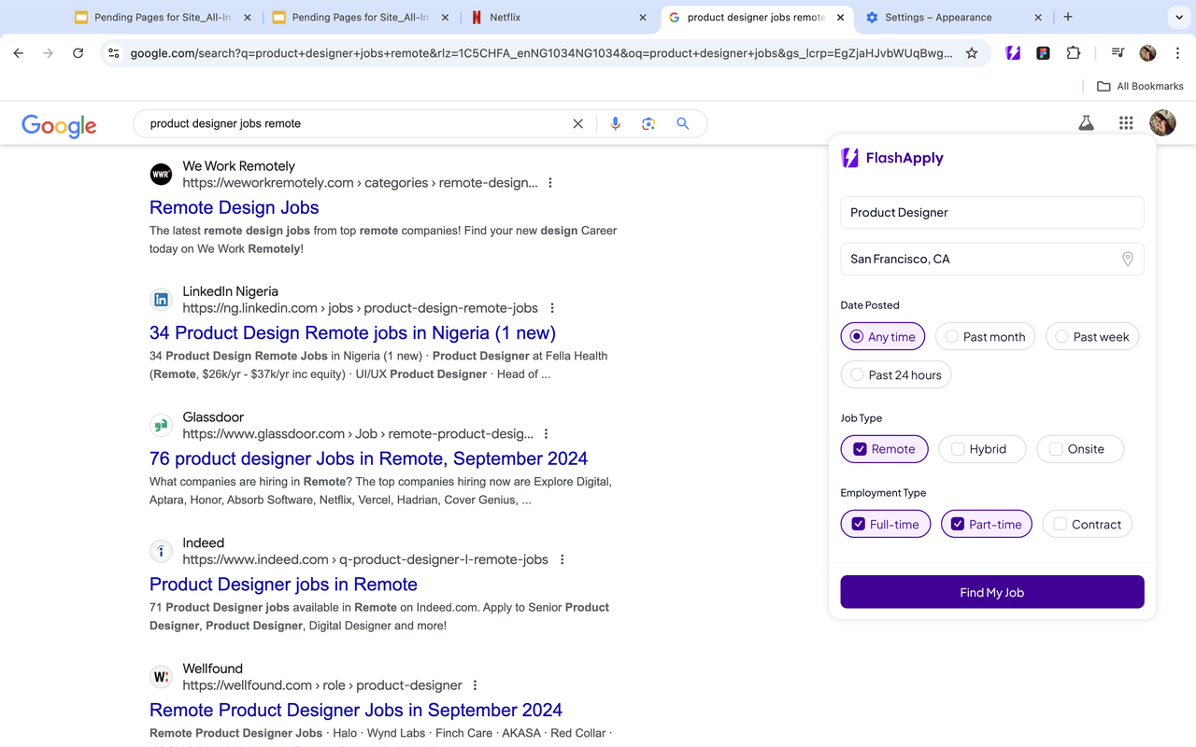Viewport: 1196px width, 747px height.
Task: Close the second Pending Pages tab
Action: 444,17
